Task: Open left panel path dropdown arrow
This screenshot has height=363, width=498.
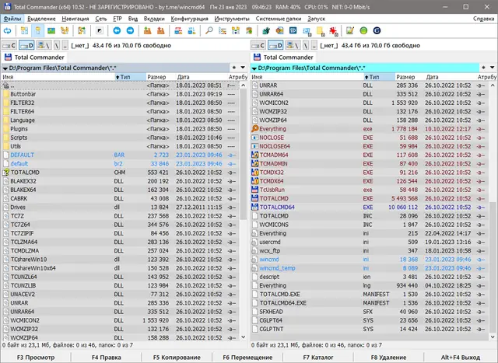Action: coord(5,68)
